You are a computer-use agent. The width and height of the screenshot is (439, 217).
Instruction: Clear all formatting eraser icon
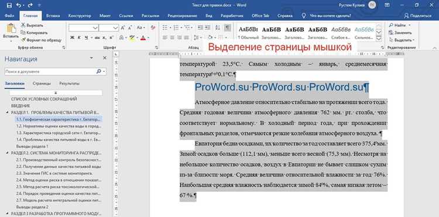tap(153, 27)
